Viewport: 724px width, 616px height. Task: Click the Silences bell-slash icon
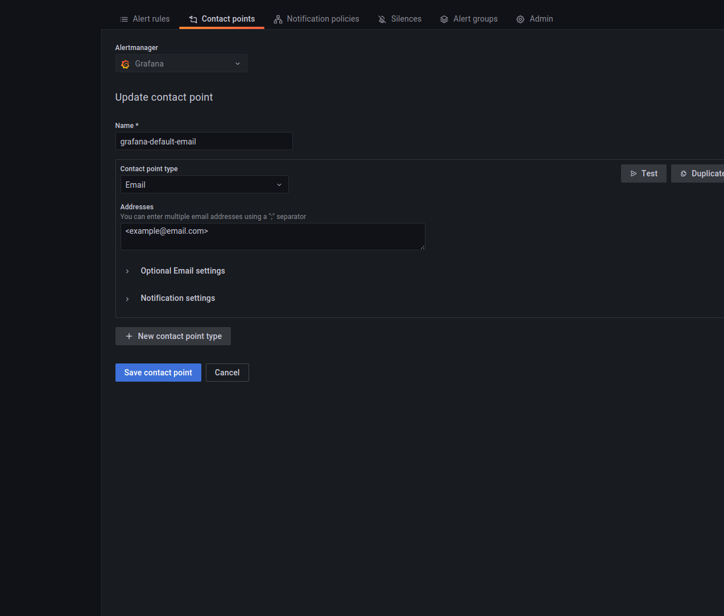382,19
